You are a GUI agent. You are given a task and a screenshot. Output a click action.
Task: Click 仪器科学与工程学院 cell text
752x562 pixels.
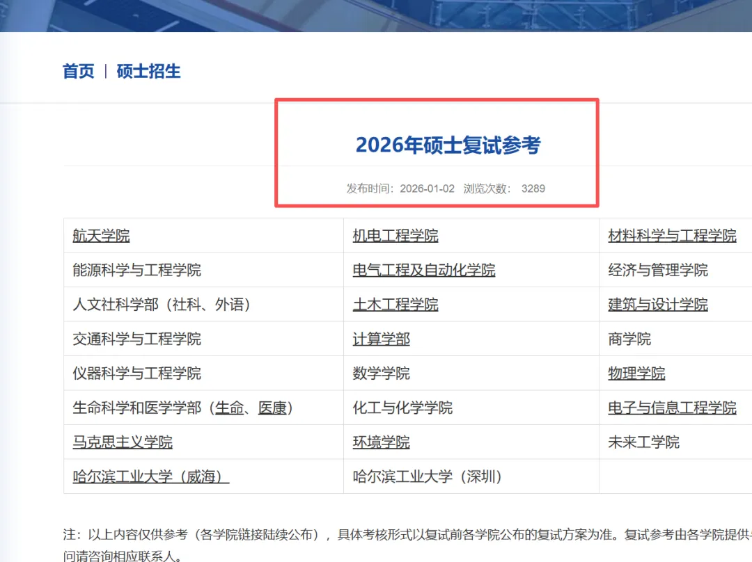tap(136, 374)
